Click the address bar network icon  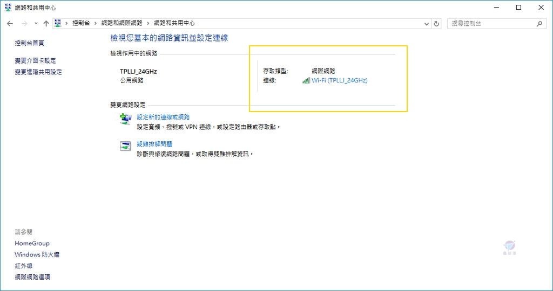[58, 23]
